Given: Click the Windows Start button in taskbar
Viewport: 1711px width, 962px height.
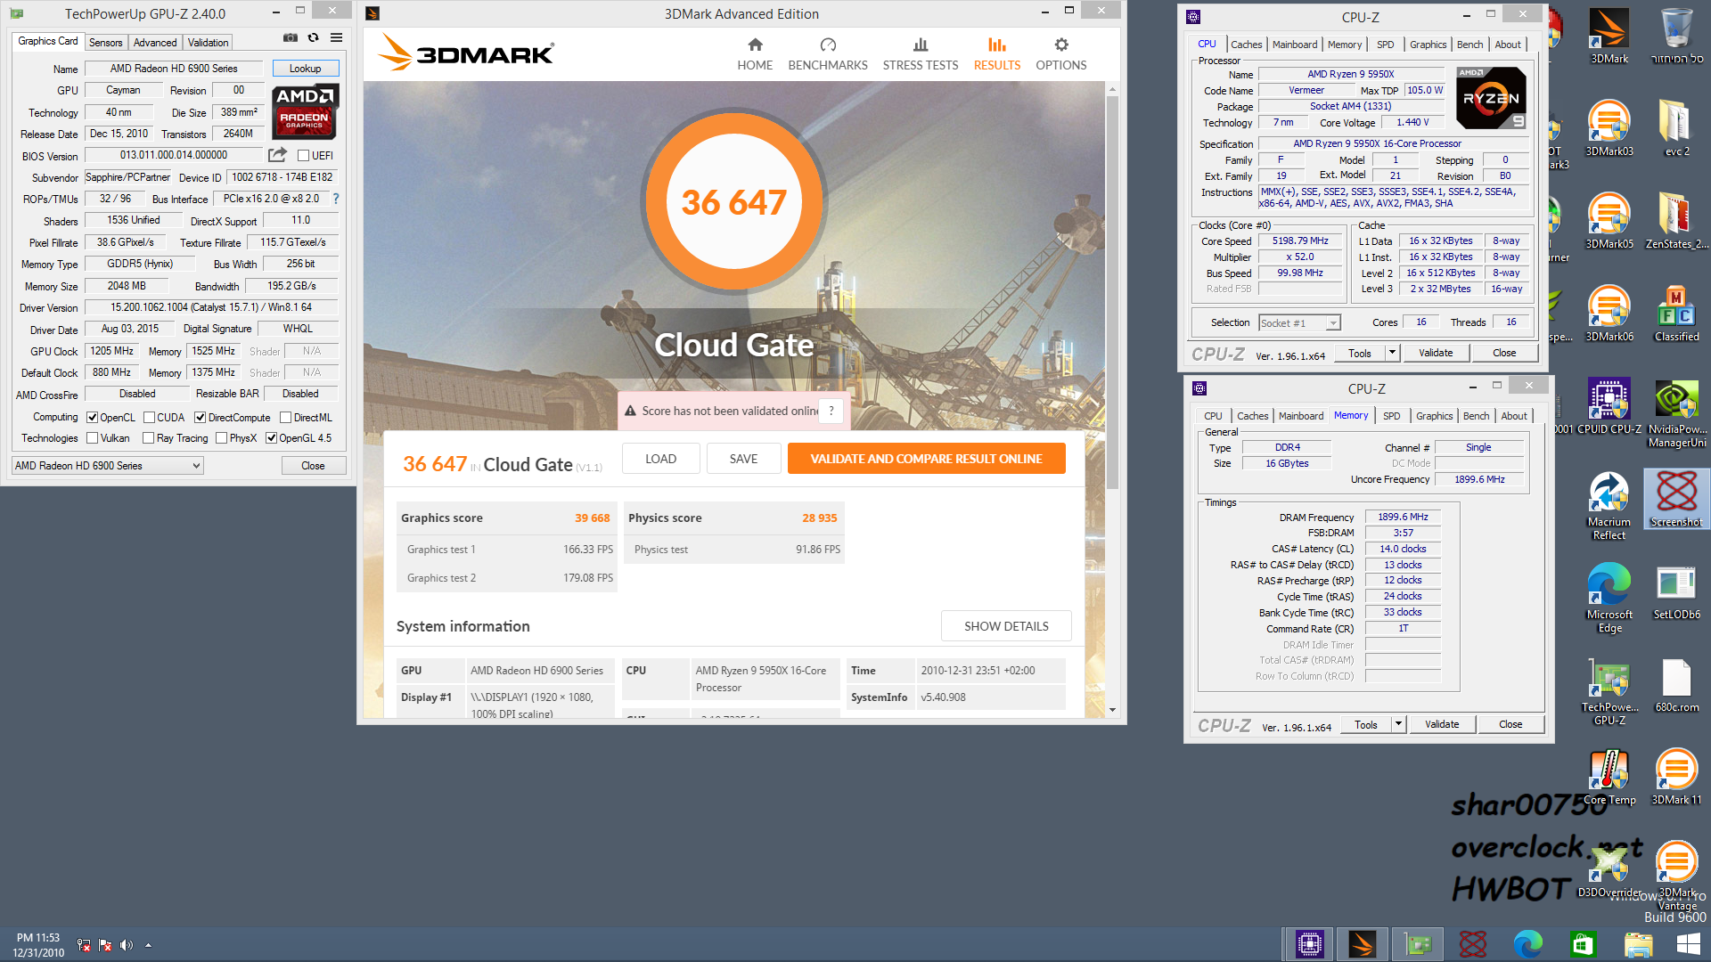Looking at the screenshot, I should pyautogui.click(x=1688, y=944).
